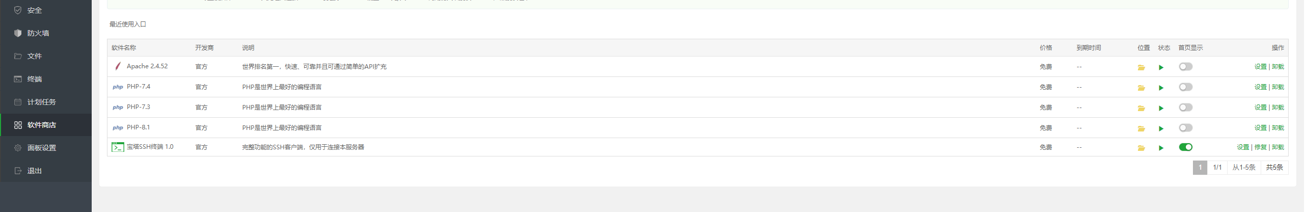Open the Apache 2.4.52 folder location icon

[1141, 67]
